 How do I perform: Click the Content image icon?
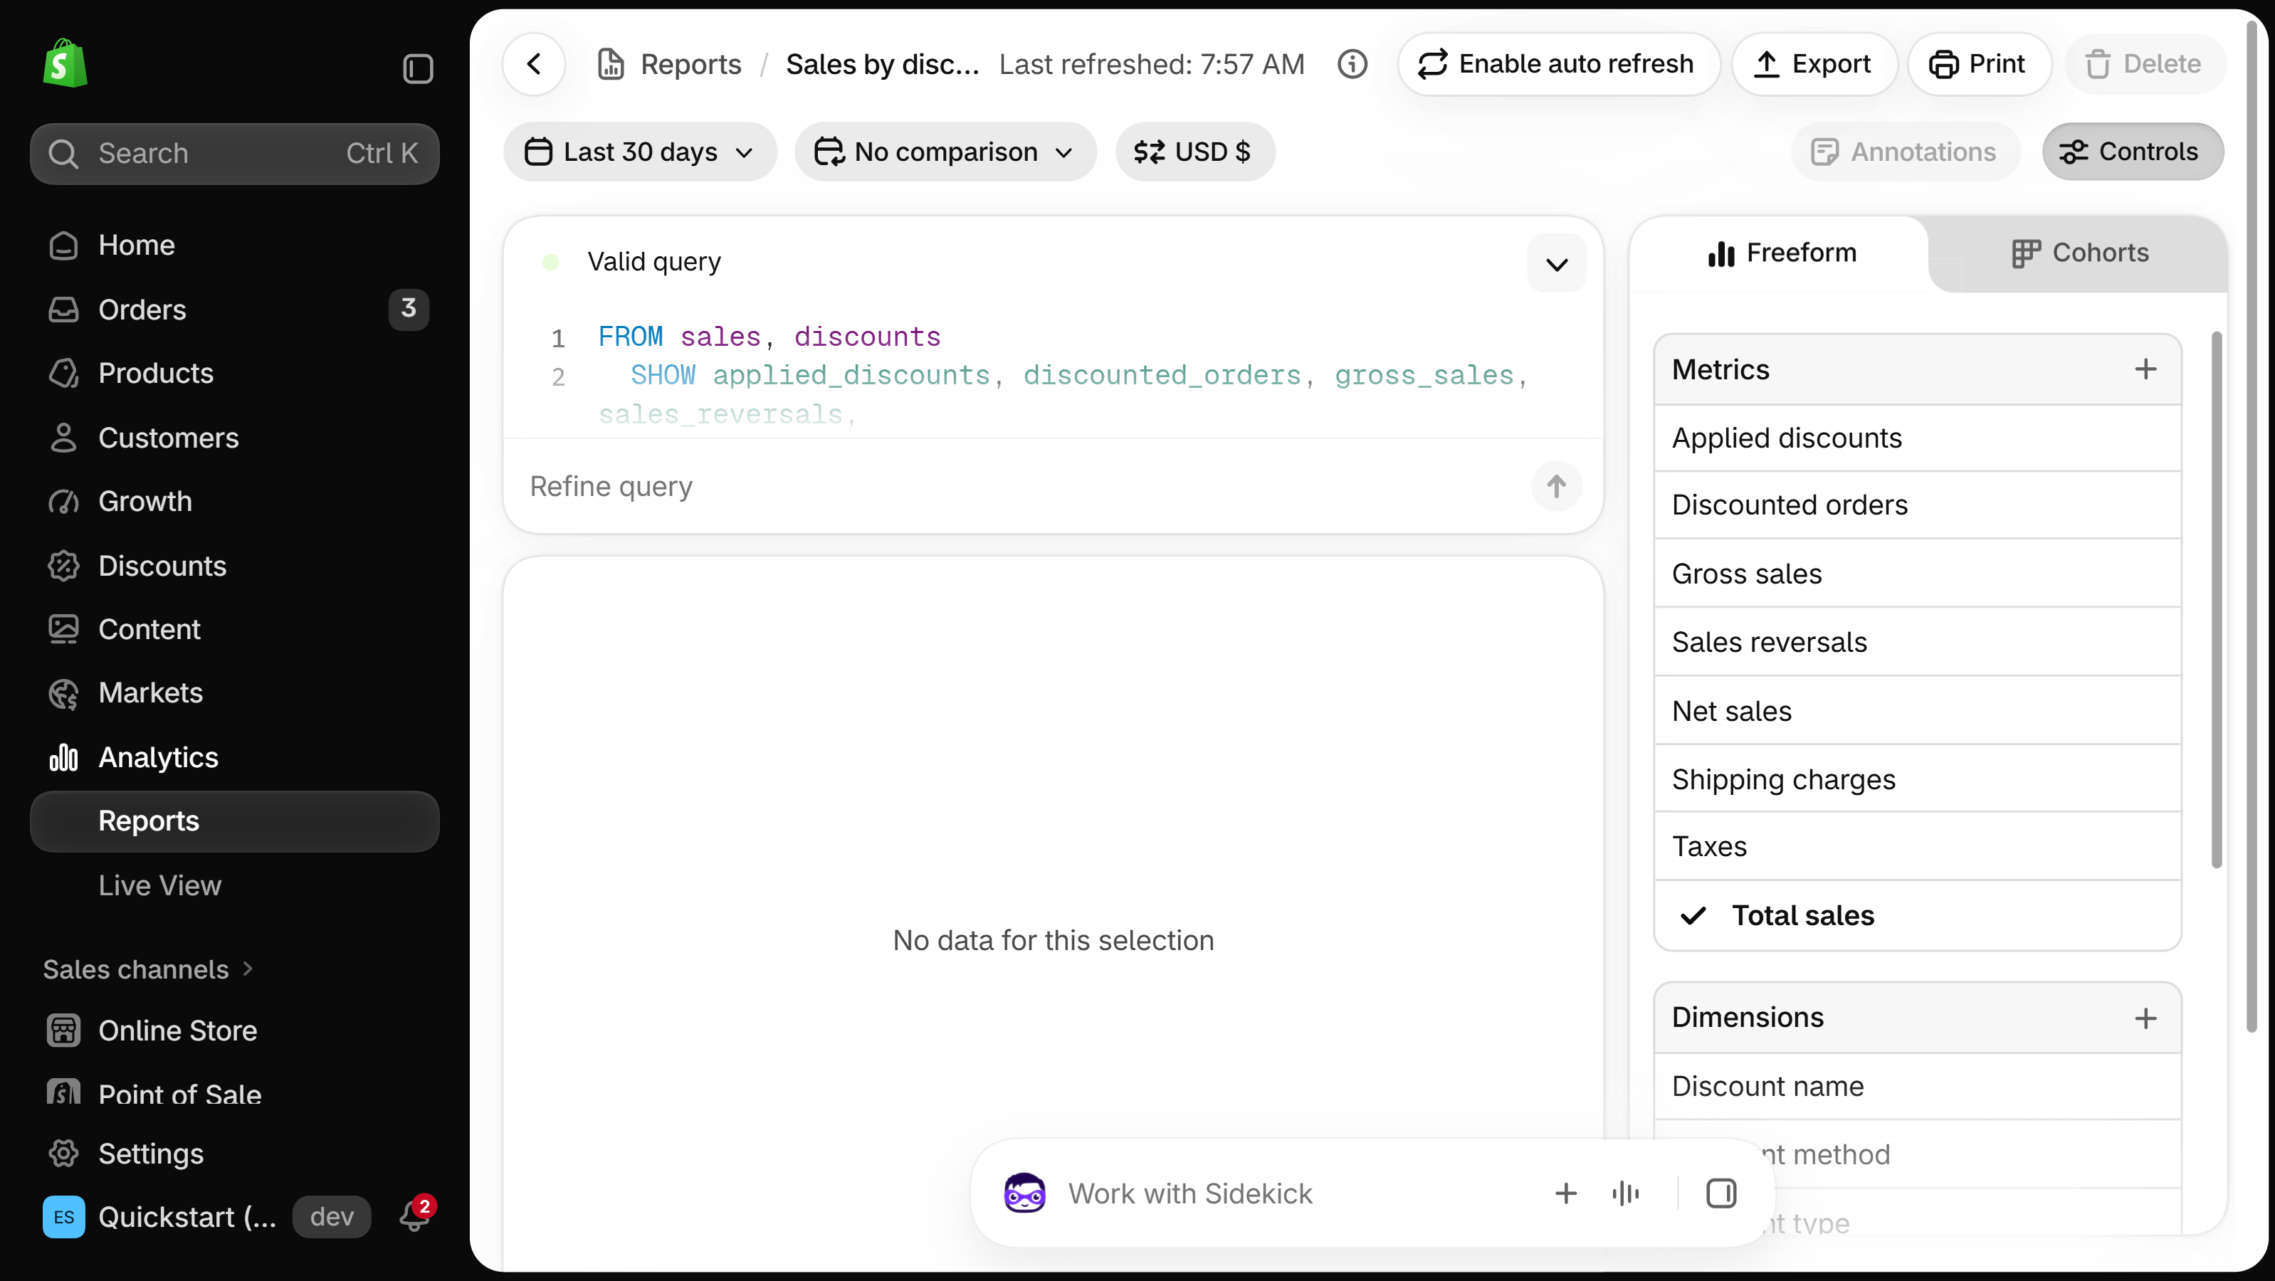pyautogui.click(x=63, y=628)
